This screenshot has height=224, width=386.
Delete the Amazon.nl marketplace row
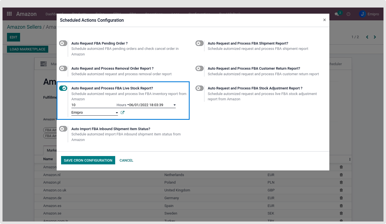(x=341, y=175)
